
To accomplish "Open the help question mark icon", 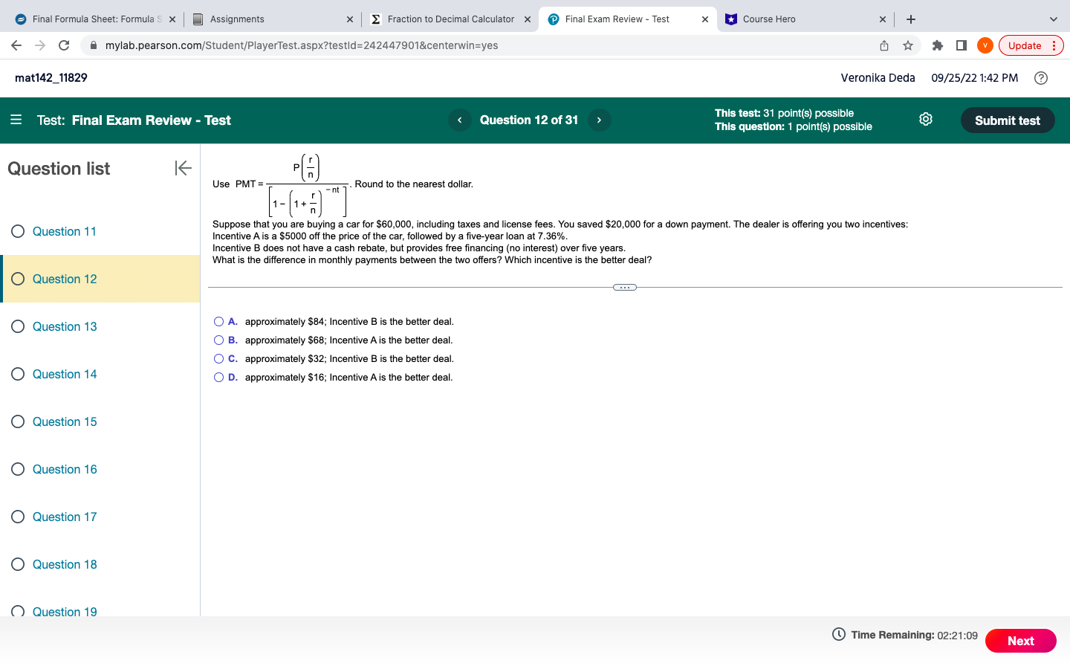I will tap(1040, 77).
